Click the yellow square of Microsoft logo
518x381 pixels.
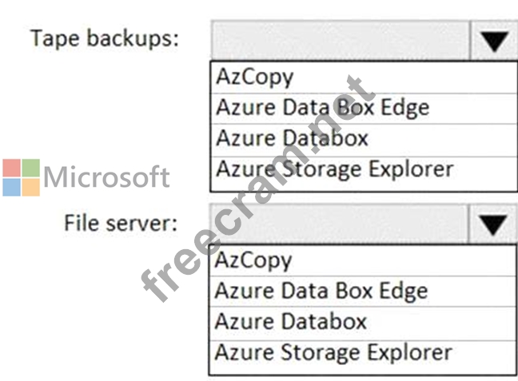[x=30, y=187]
